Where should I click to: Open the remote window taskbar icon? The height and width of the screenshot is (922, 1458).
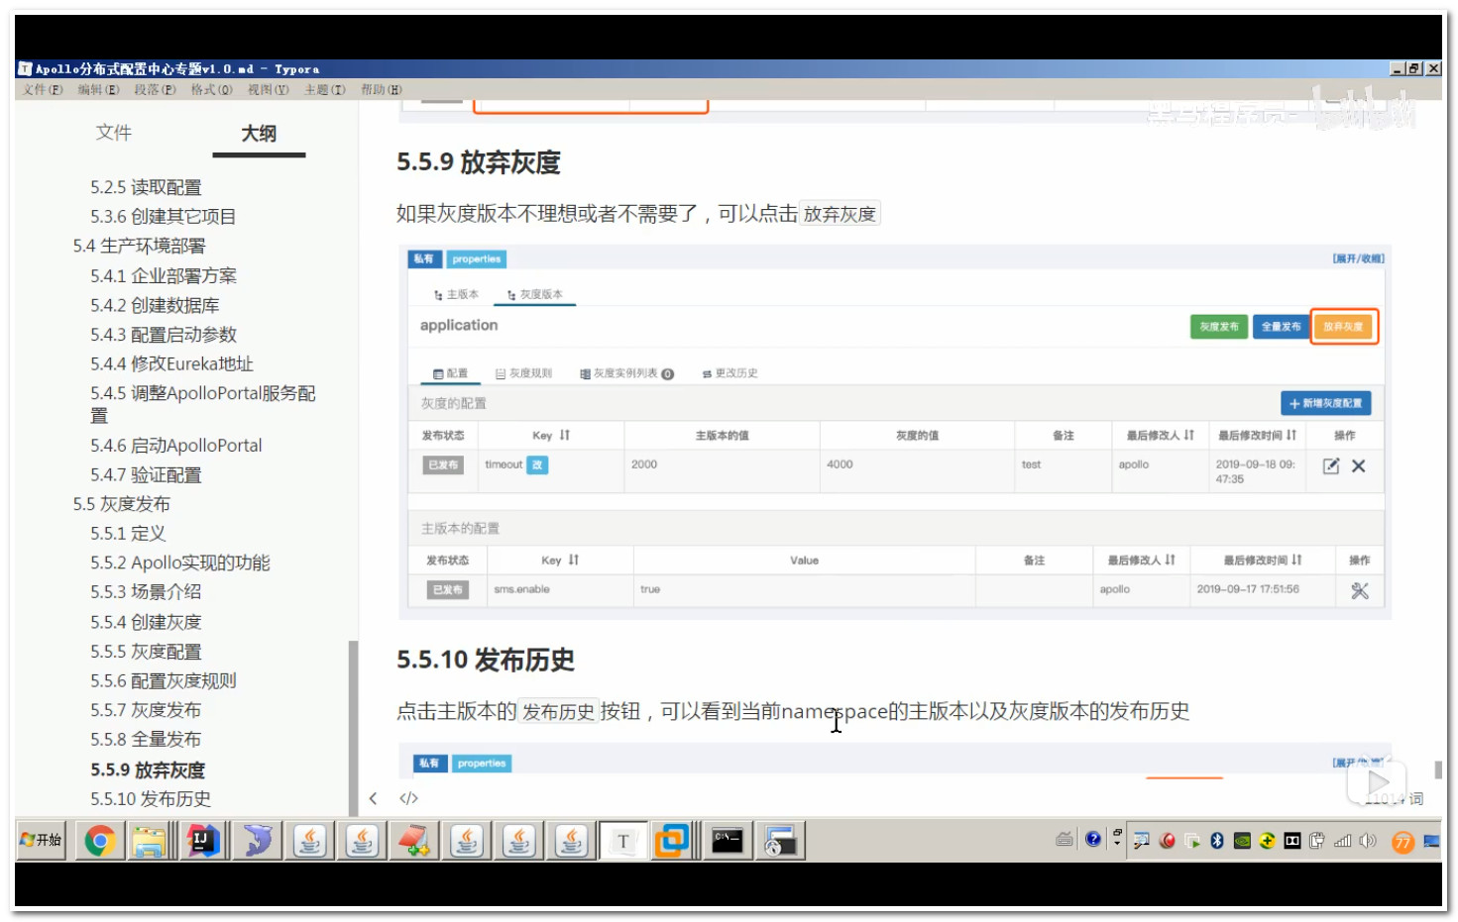pyautogui.click(x=781, y=841)
